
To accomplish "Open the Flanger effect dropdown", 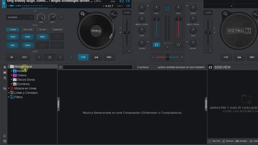I will [20, 17].
